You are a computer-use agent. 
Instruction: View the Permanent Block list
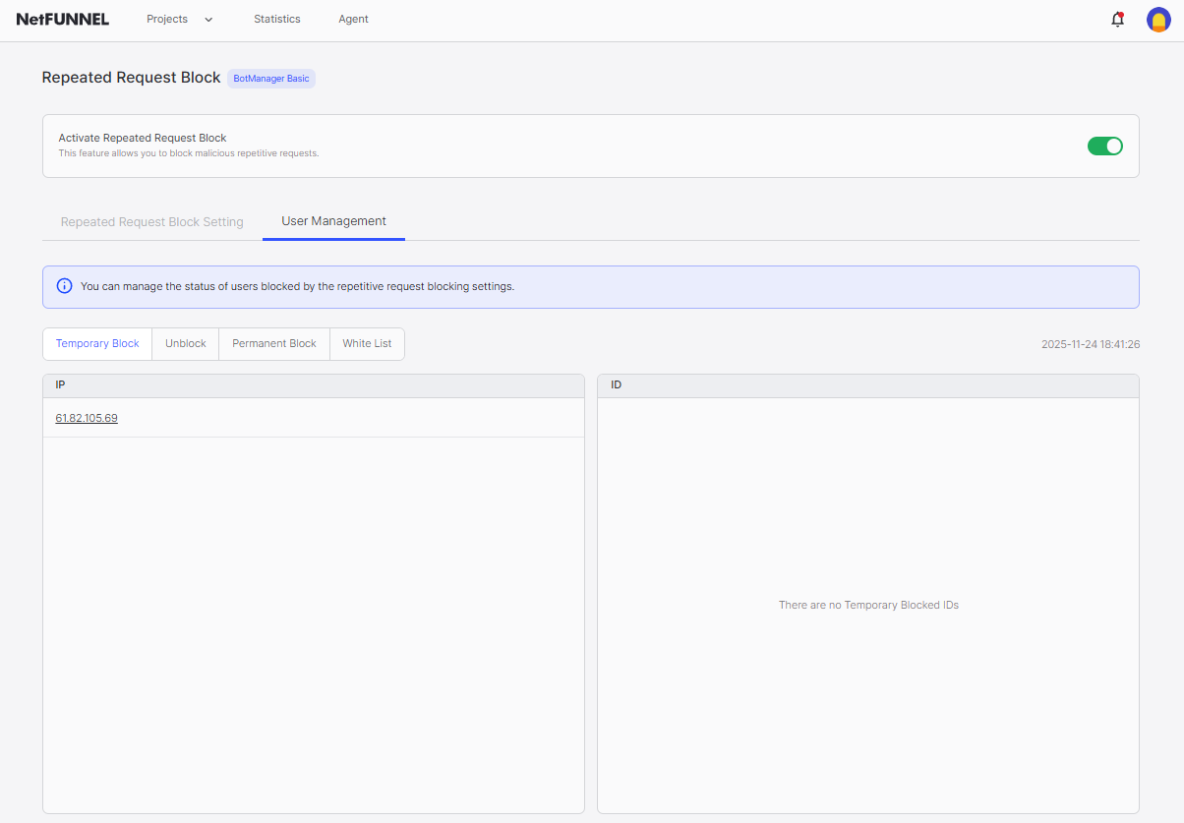pyautogui.click(x=274, y=344)
